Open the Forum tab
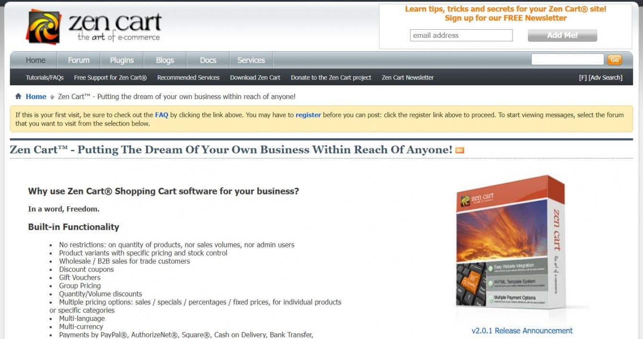 [x=79, y=60]
